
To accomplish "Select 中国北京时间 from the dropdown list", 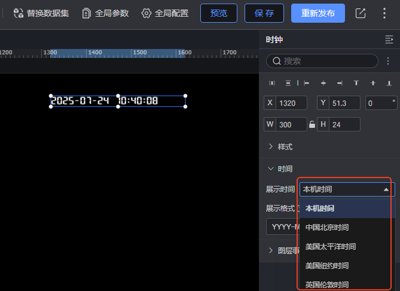I will pyautogui.click(x=327, y=228).
